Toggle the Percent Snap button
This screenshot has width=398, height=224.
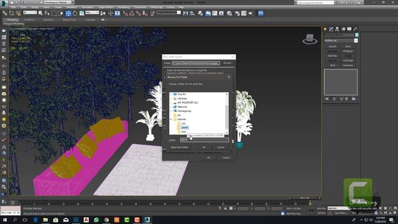pyautogui.click(x=138, y=13)
